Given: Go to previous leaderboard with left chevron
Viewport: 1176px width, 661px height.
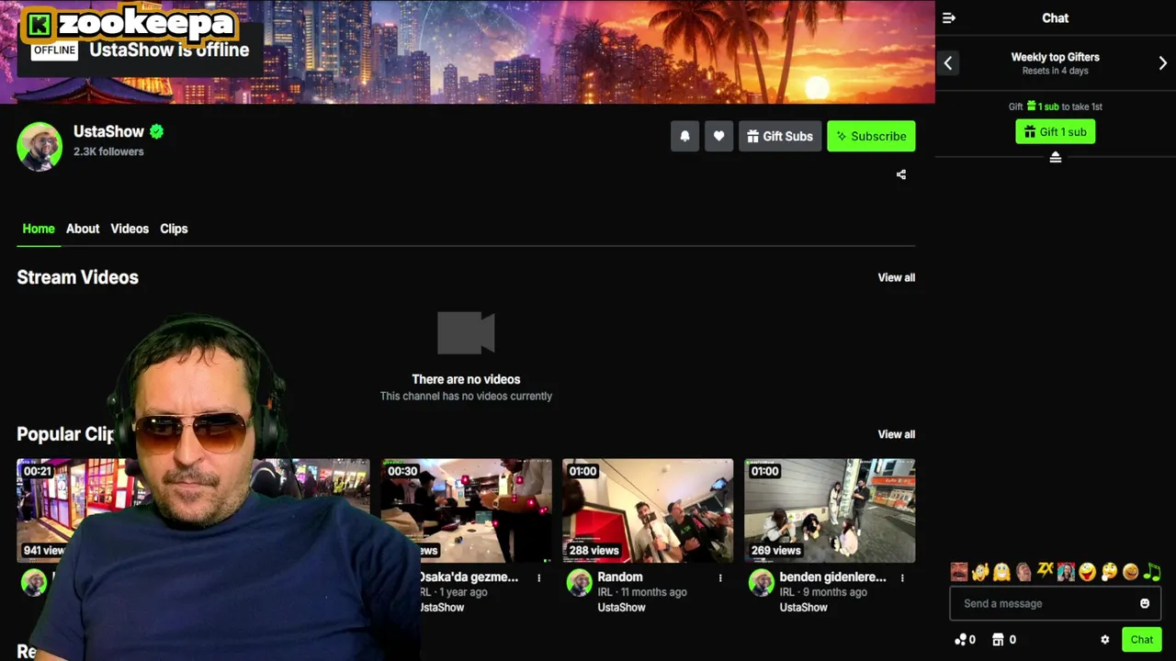Looking at the screenshot, I should 948,63.
